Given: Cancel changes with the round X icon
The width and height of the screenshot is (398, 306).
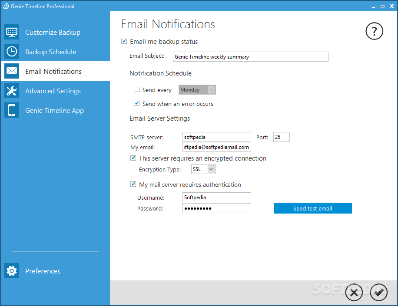Looking at the screenshot, I should click(354, 292).
